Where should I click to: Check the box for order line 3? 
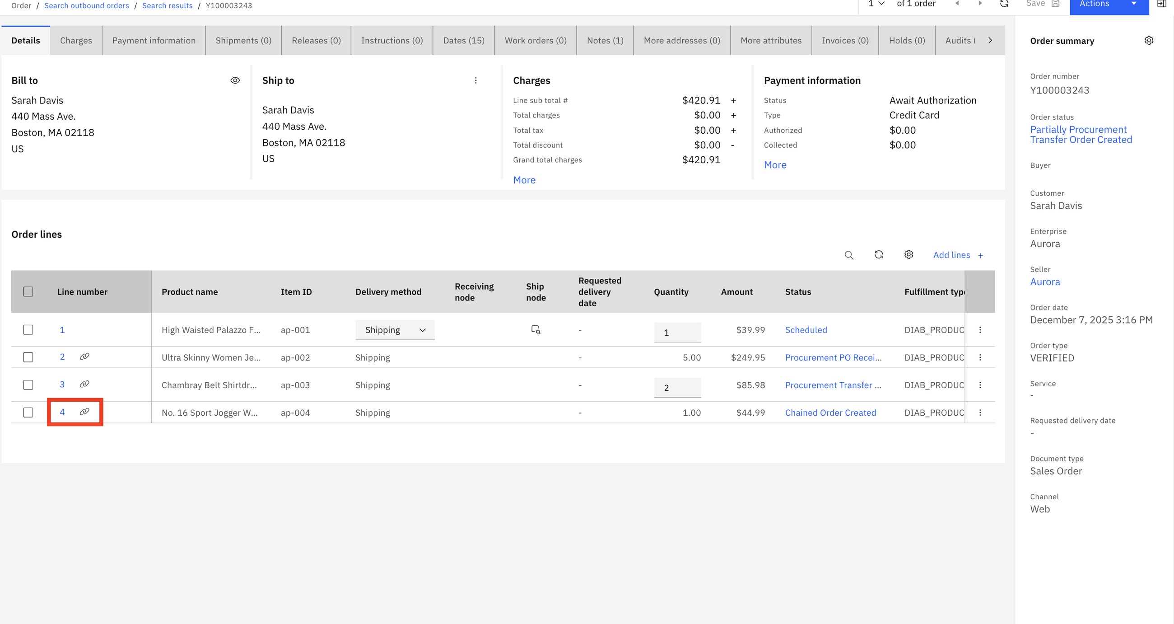(28, 385)
